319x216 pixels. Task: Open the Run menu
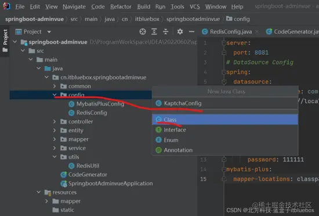pos(160,7)
